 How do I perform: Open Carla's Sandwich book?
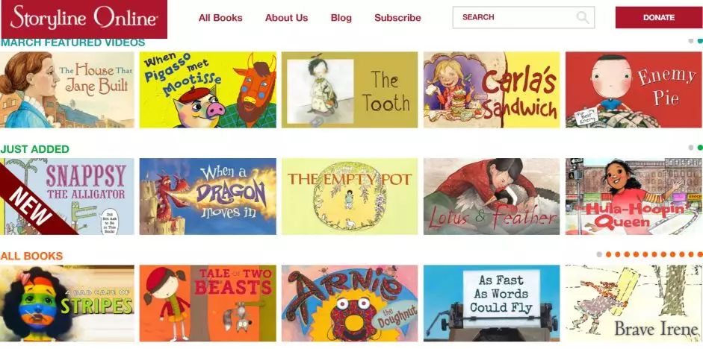pos(492,90)
